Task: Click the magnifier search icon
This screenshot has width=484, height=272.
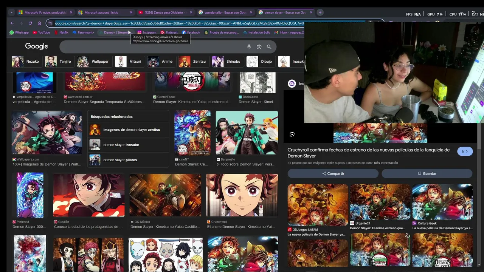Action: pos(269,47)
